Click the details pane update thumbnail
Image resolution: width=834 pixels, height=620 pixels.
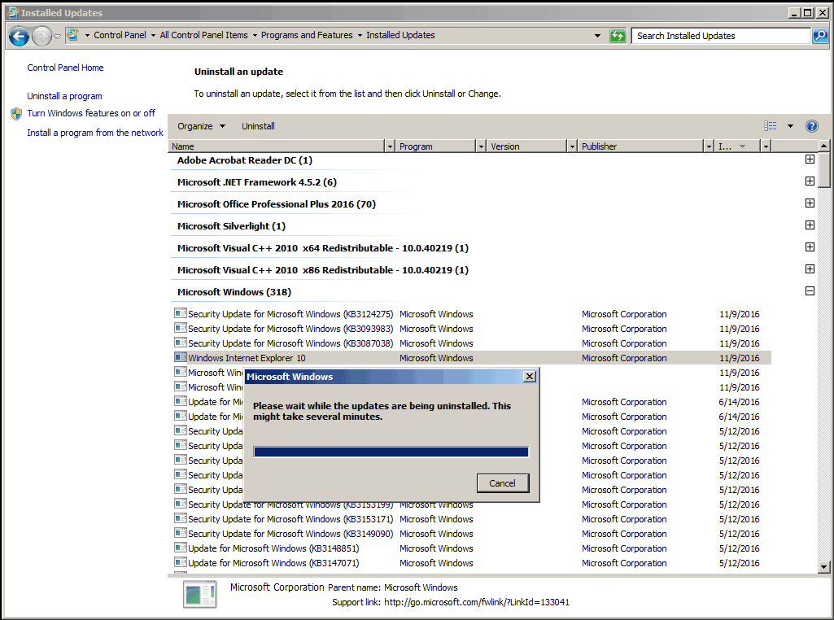[x=200, y=595]
